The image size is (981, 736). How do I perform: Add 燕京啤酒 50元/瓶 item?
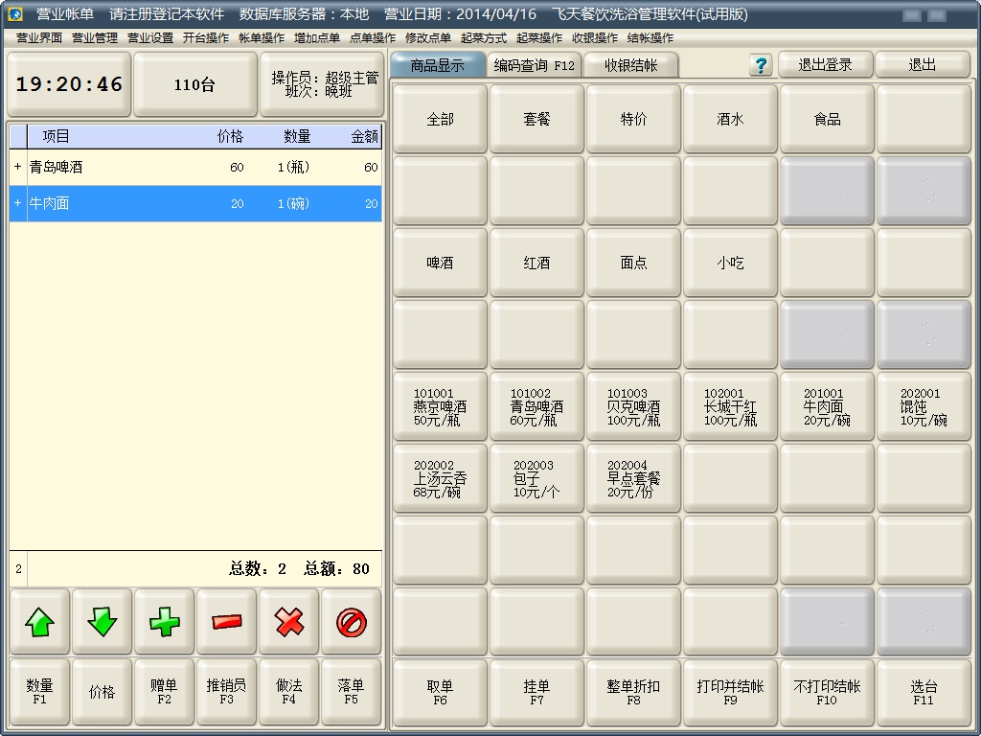click(441, 407)
